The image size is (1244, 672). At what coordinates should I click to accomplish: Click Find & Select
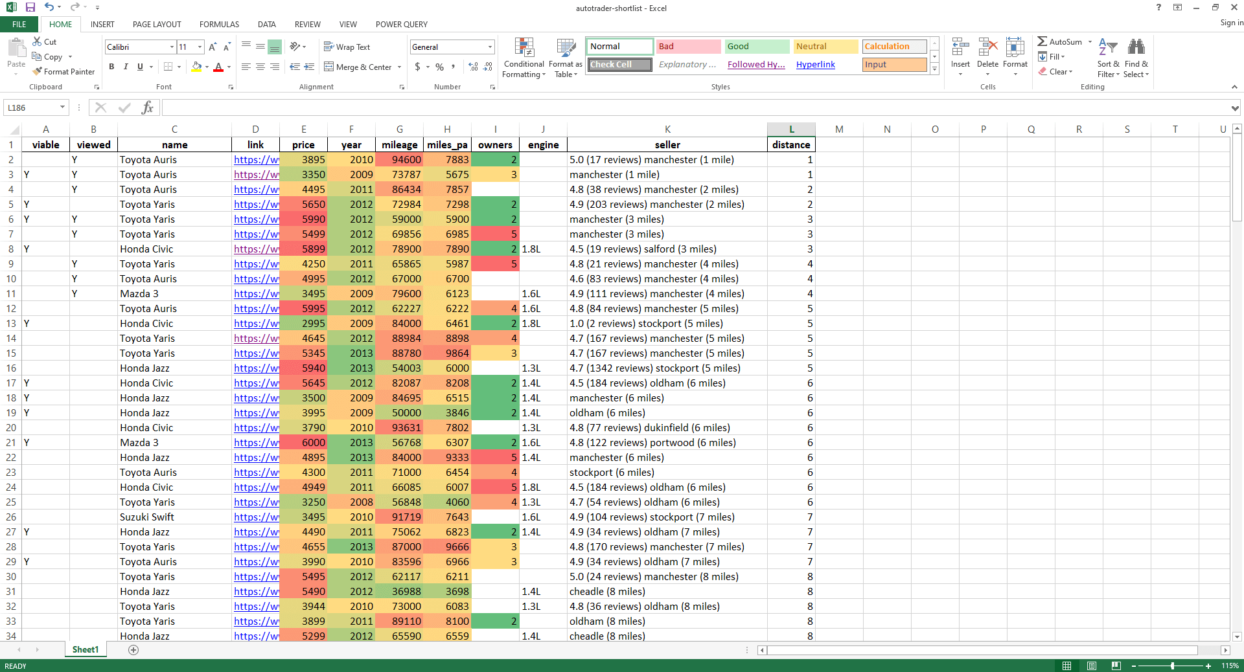[x=1136, y=57]
